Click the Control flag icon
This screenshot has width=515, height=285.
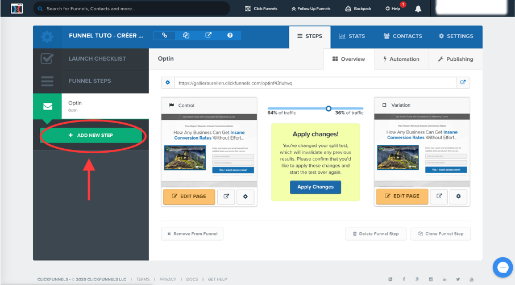pyautogui.click(x=171, y=105)
